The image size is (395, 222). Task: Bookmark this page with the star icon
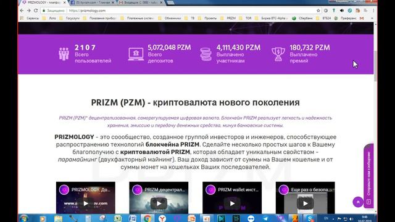click(x=318, y=10)
